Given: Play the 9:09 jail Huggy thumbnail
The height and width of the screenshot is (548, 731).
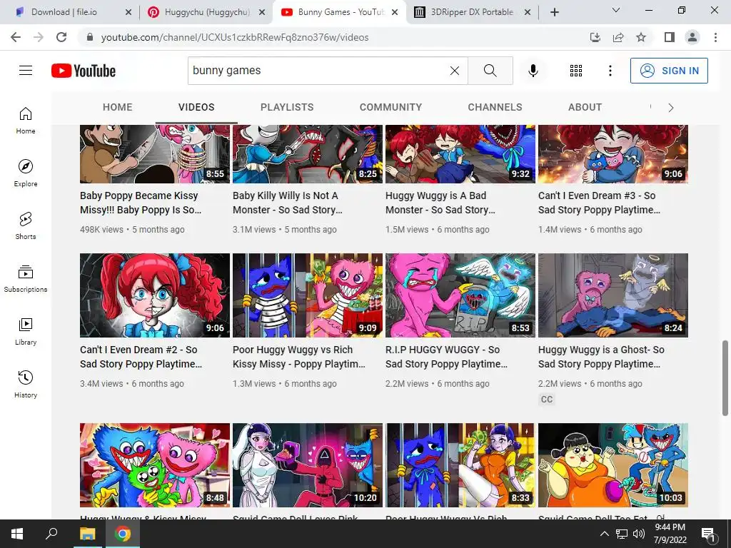Looking at the screenshot, I should [308, 295].
